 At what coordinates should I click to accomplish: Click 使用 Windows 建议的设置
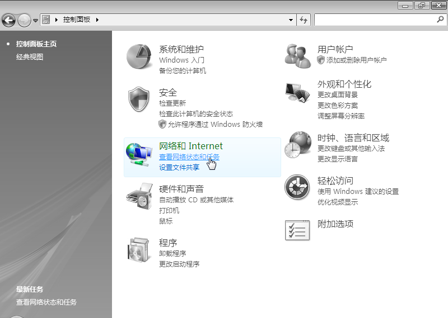pos(358,191)
